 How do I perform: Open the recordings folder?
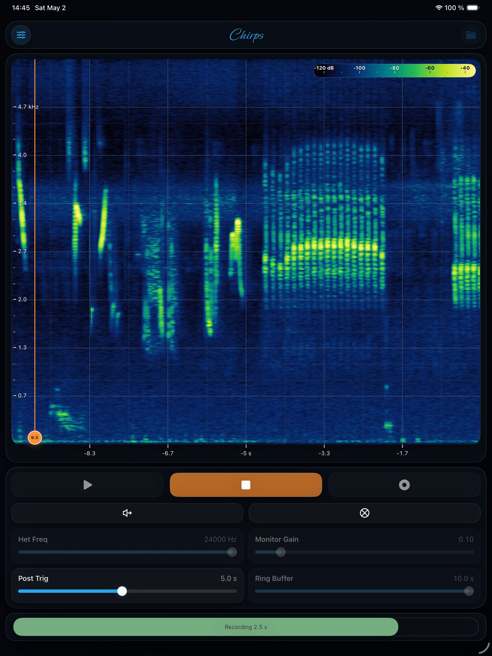[x=471, y=35]
